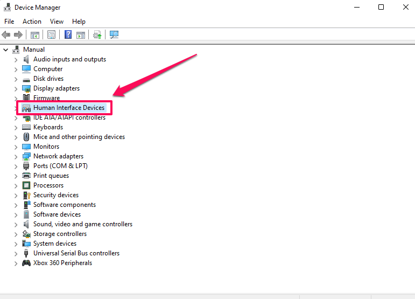Image resolution: width=415 pixels, height=299 pixels.
Task: Click the Update device driver toolbar icon
Action: 97,34
